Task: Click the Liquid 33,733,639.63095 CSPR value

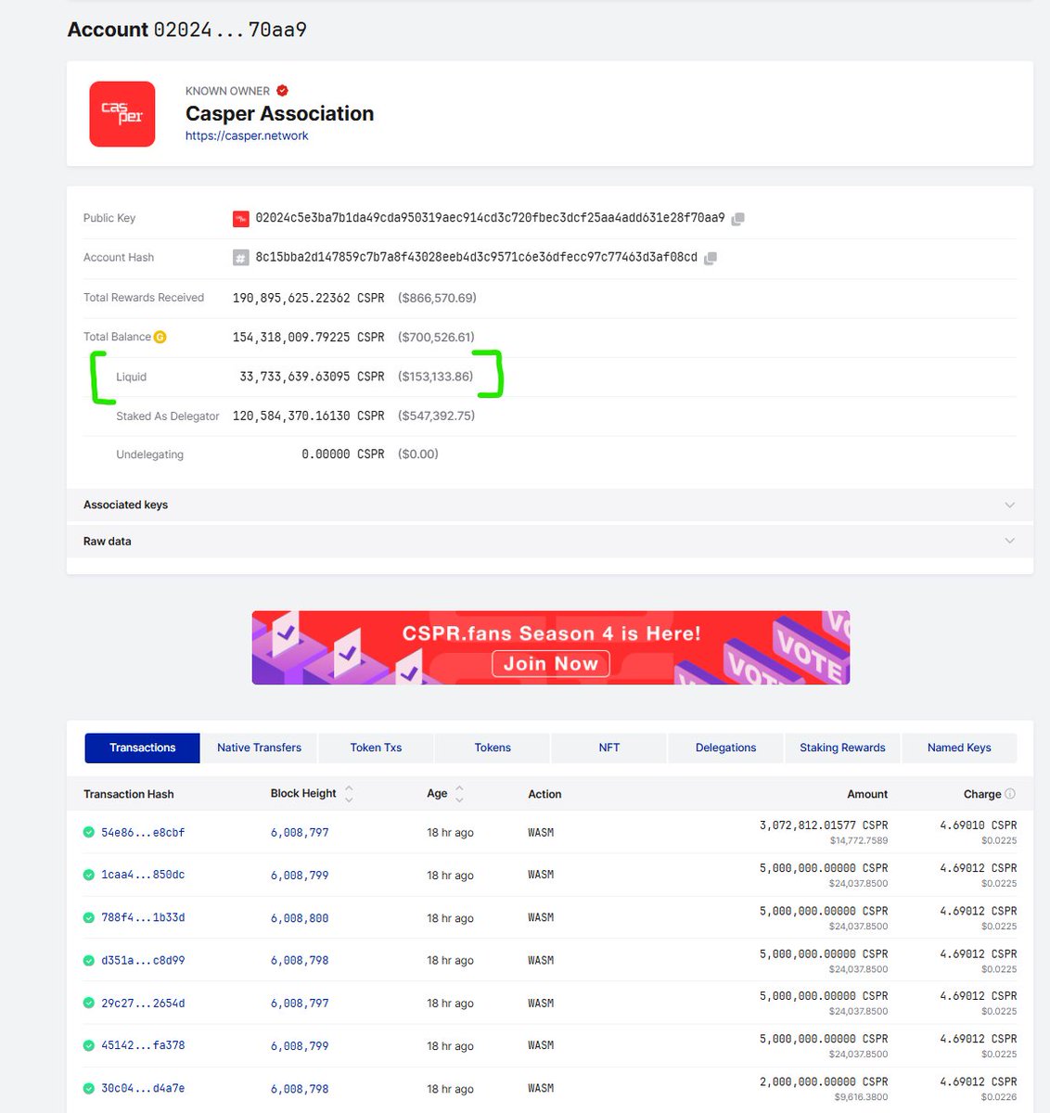Action: point(312,377)
